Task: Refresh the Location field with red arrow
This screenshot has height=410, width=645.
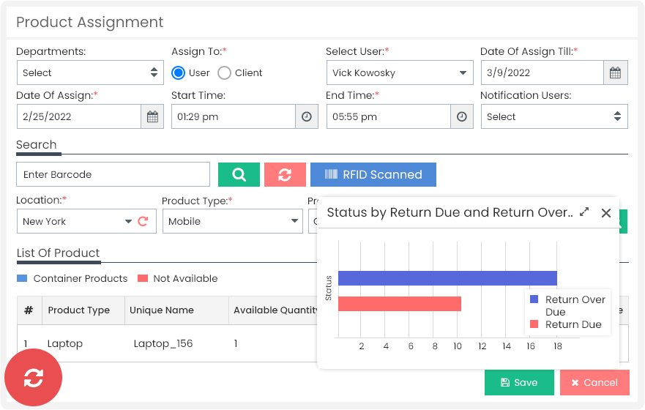Action: click(x=143, y=221)
